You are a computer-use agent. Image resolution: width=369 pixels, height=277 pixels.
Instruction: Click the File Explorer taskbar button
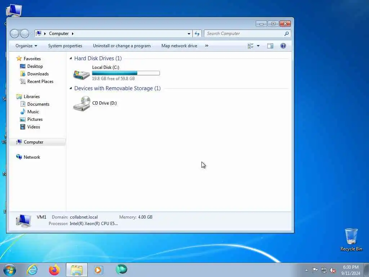[x=77, y=270]
